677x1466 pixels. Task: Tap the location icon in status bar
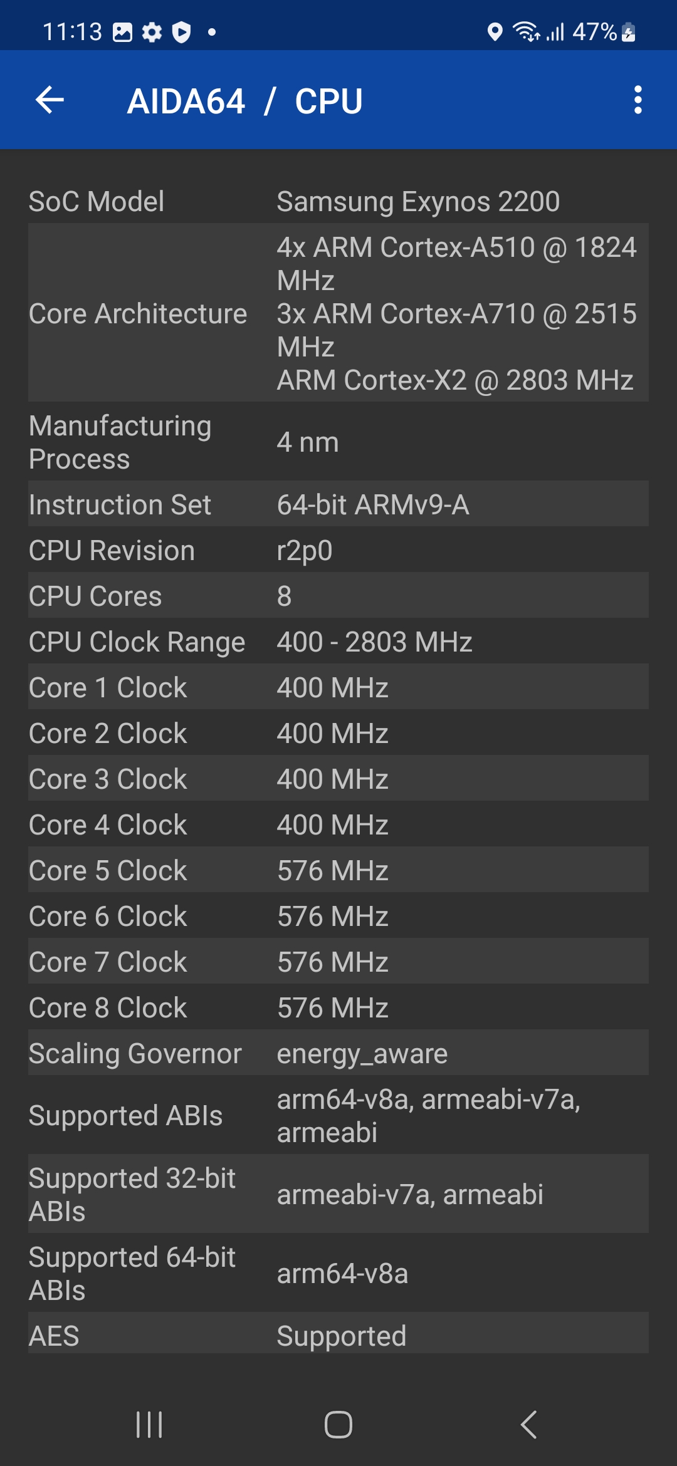coord(495,31)
